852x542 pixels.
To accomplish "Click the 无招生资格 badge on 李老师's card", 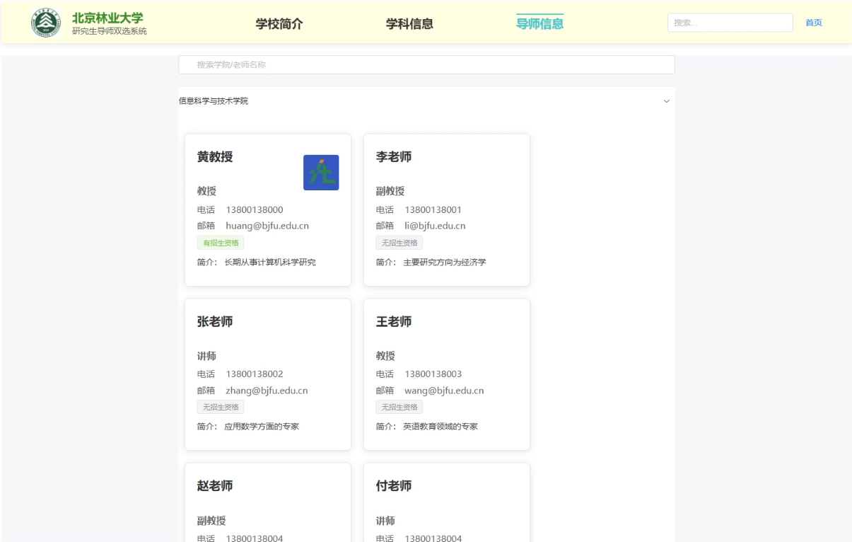I will click(399, 242).
